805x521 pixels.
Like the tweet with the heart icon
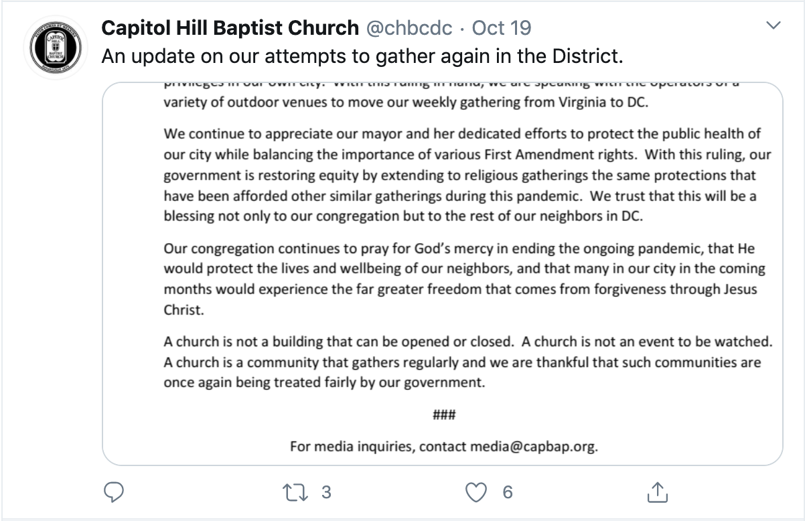click(475, 493)
